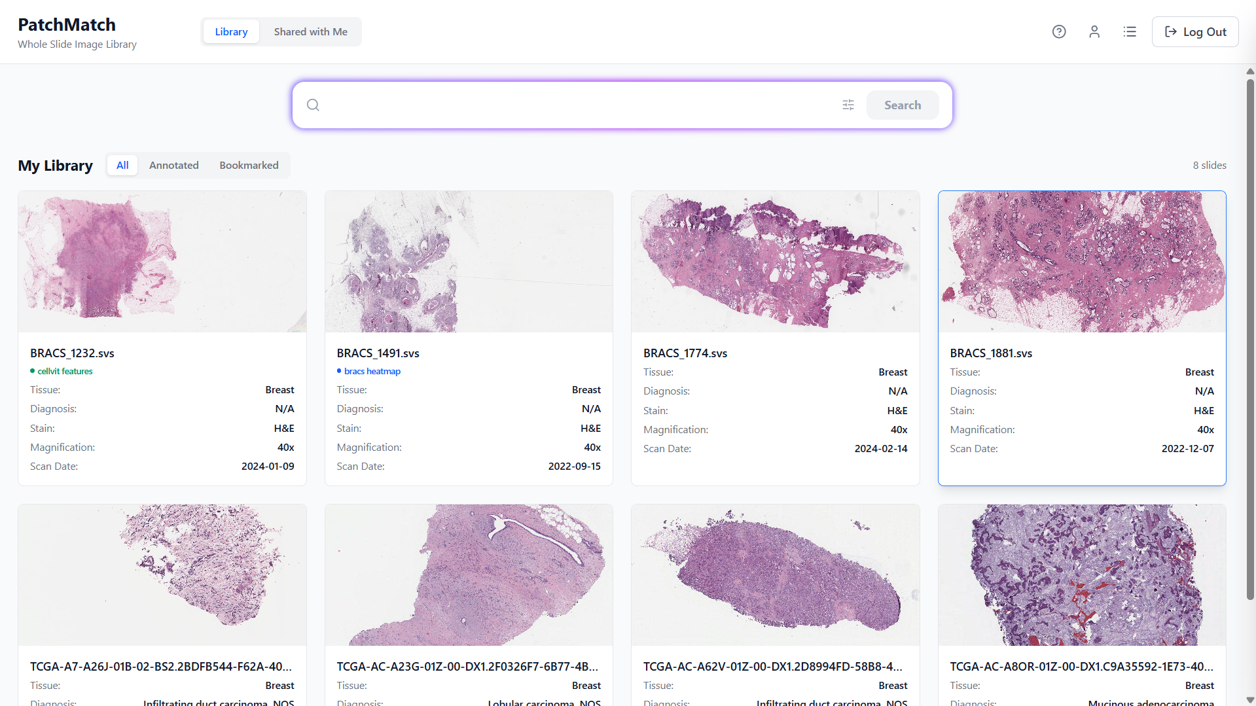This screenshot has width=1256, height=706.
Task: Click the Search button
Action: [903, 105]
